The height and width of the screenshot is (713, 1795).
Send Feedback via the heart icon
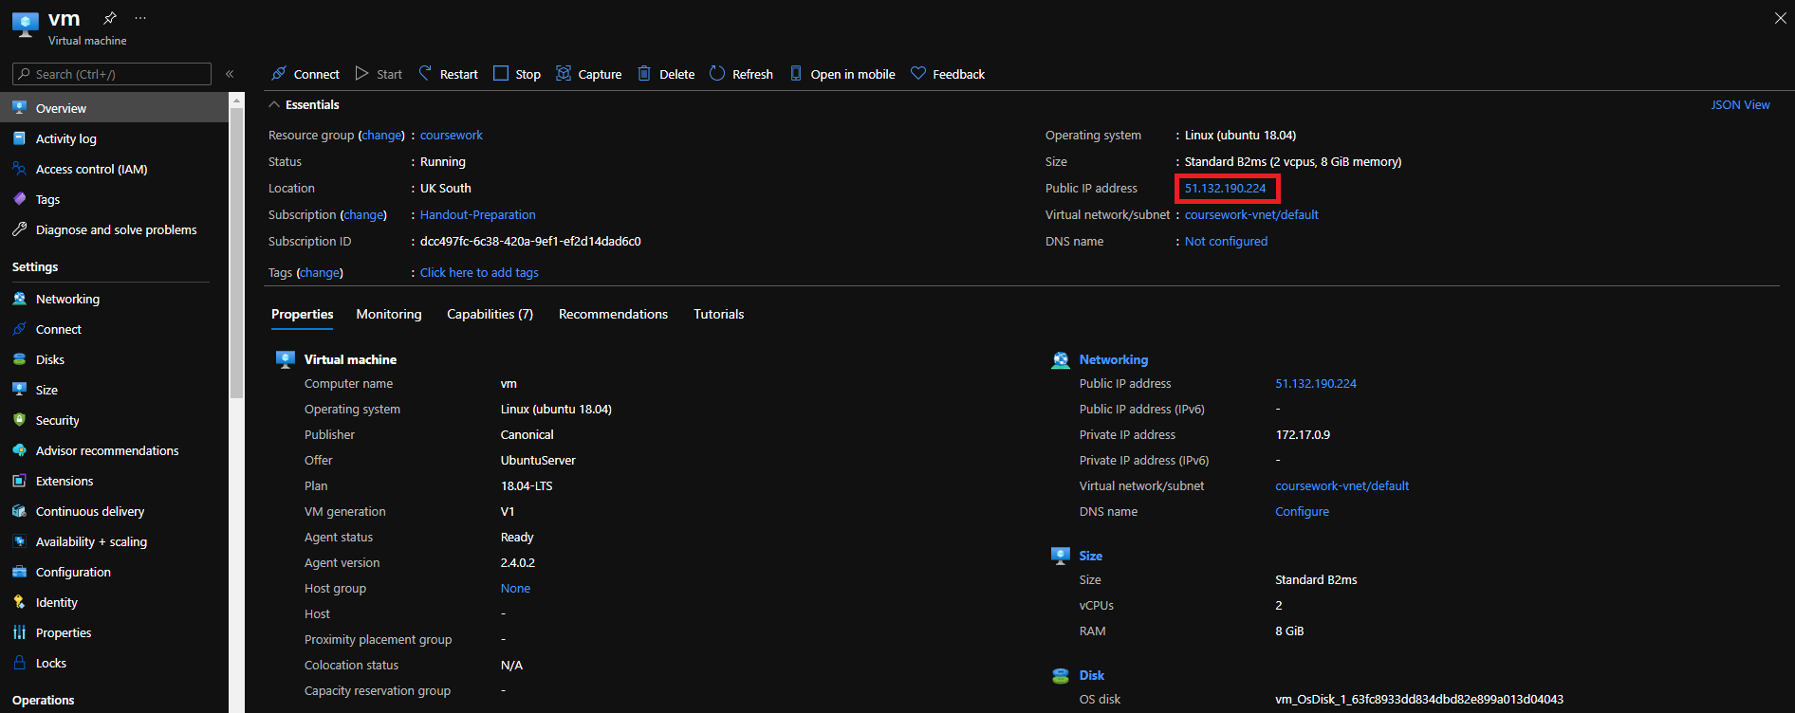948,74
